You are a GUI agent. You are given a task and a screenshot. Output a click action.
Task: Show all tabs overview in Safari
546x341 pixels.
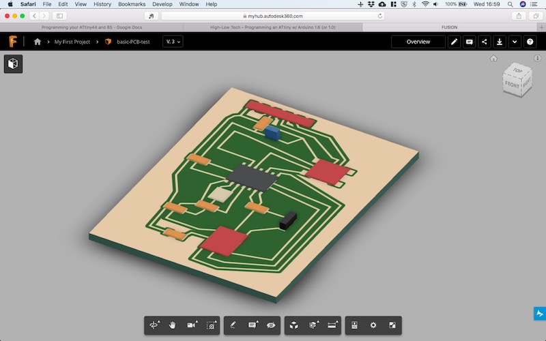(x=536, y=16)
